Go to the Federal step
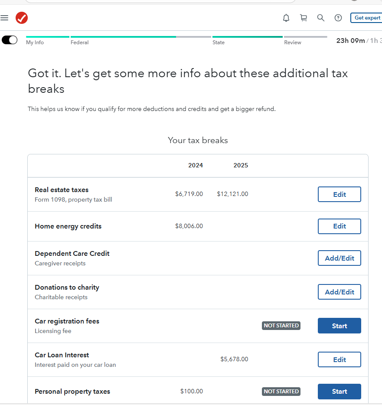 80,42
